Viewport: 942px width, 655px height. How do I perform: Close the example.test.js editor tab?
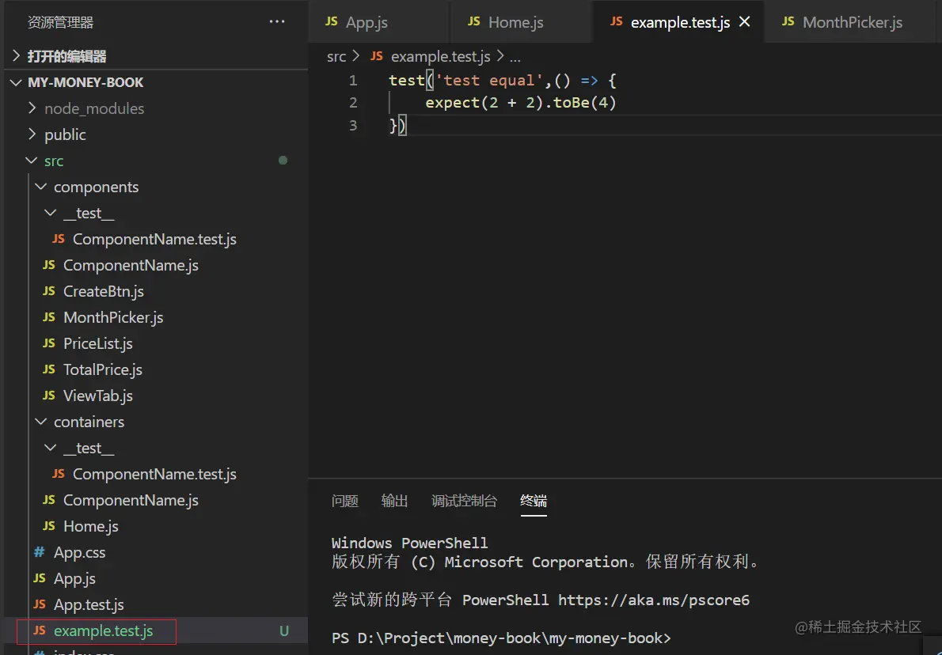tap(744, 22)
